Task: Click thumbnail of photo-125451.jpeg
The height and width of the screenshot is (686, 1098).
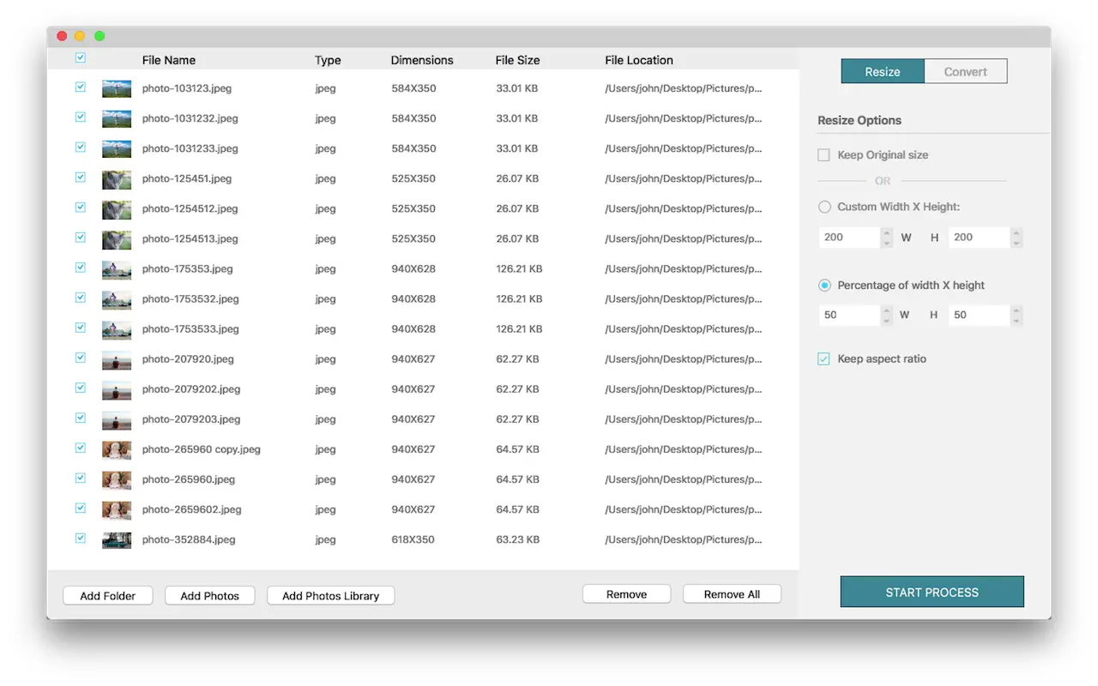Action: coord(117,179)
